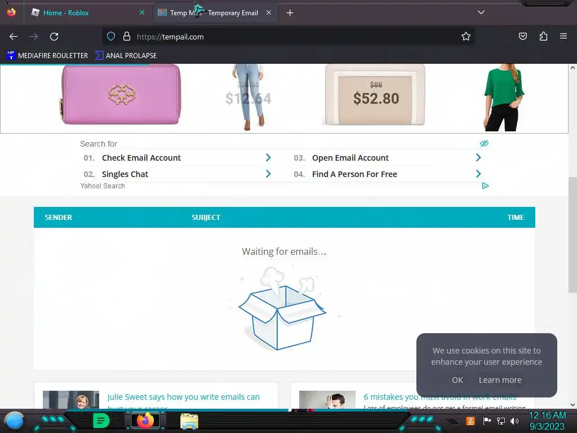Expand the list all tabs chevron
The width and height of the screenshot is (577, 433).
pos(481,12)
